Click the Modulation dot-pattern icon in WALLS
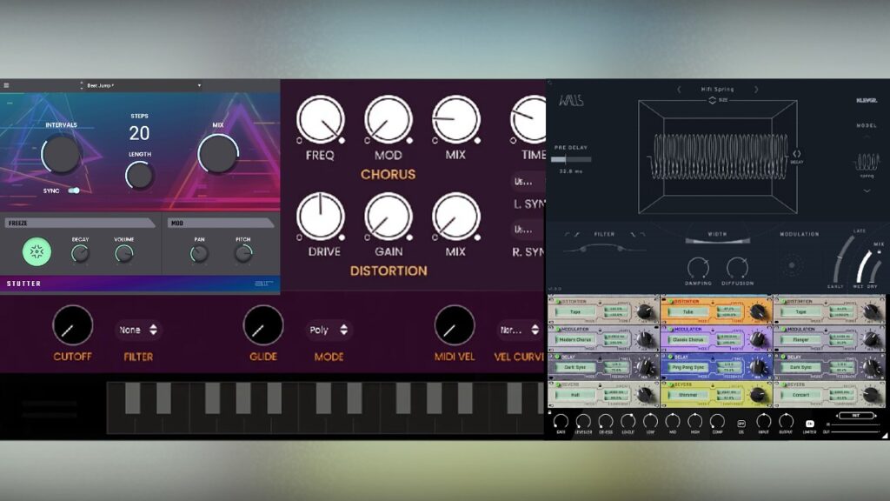The image size is (890, 501). click(793, 265)
